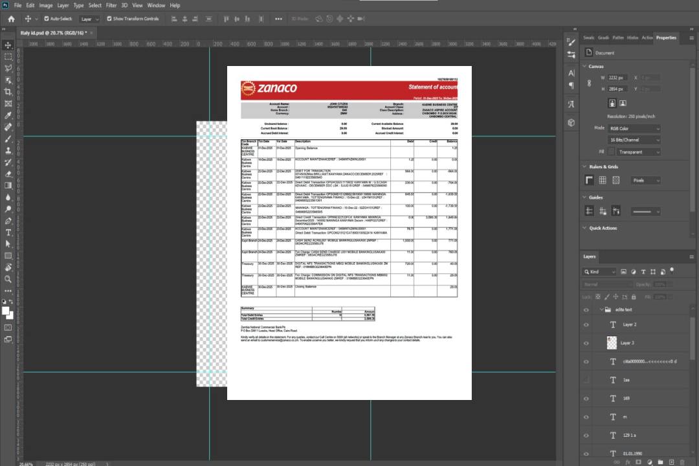
Task: Select the Eraser tool
Action: click(8, 174)
